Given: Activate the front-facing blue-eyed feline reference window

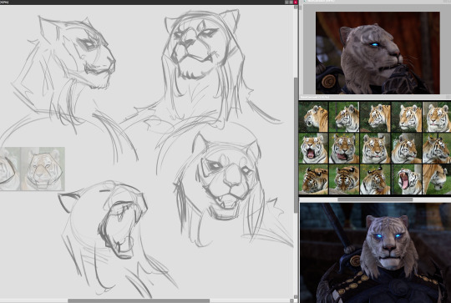Looking at the screenshot, I should pos(375,253).
